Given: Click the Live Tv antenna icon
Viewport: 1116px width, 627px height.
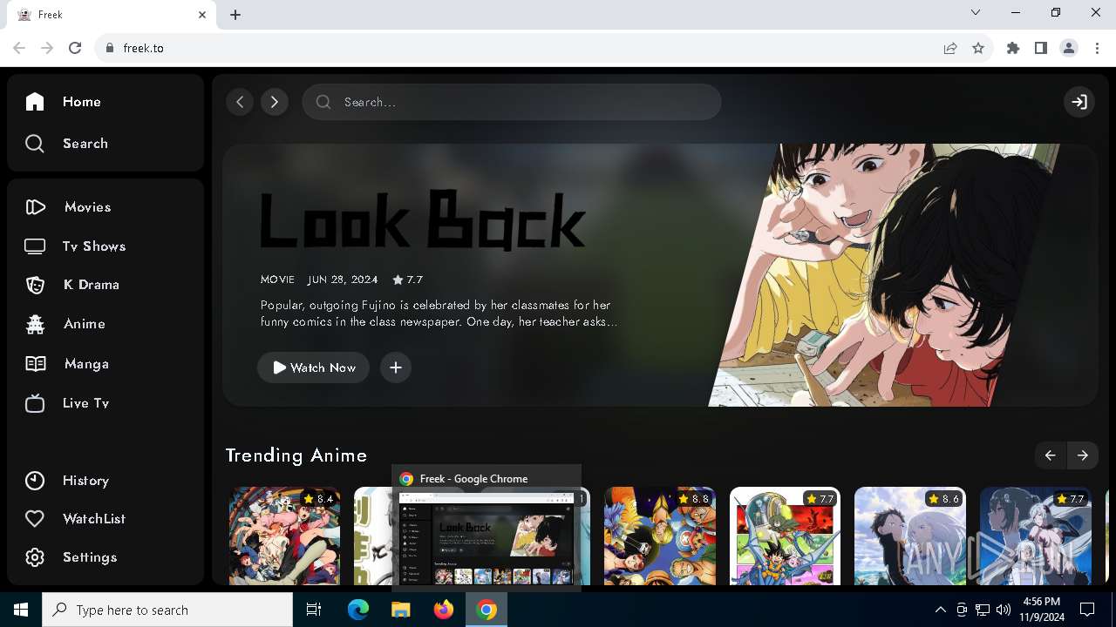Looking at the screenshot, I should tap(35, 403).
